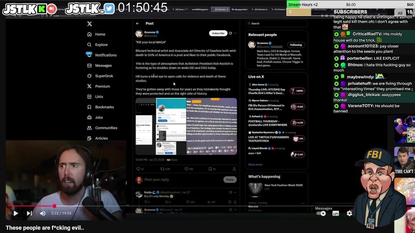
Task: Open the more options menu on main post
Action: [235, 33]
